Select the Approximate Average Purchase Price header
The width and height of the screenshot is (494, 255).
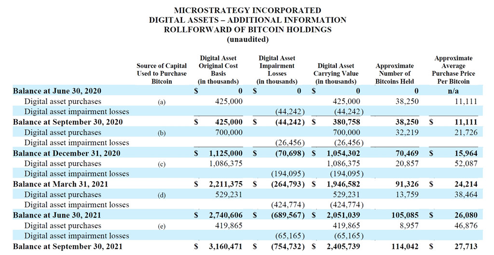pos(453,70)
